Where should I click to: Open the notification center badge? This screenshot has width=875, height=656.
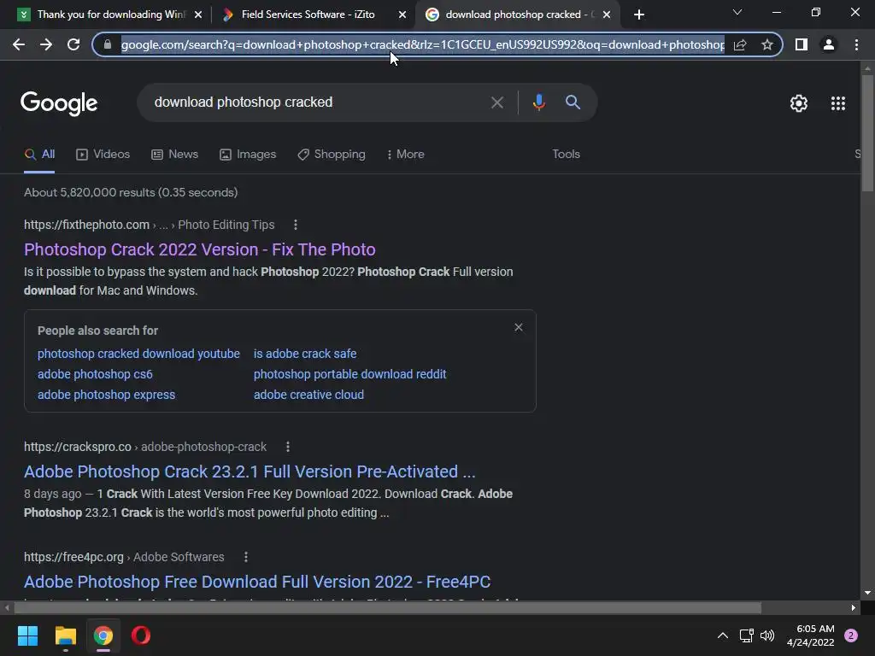coord(851,635)
